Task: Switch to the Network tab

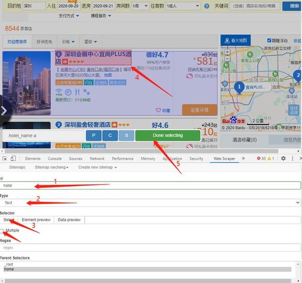Action: point(97,158)
